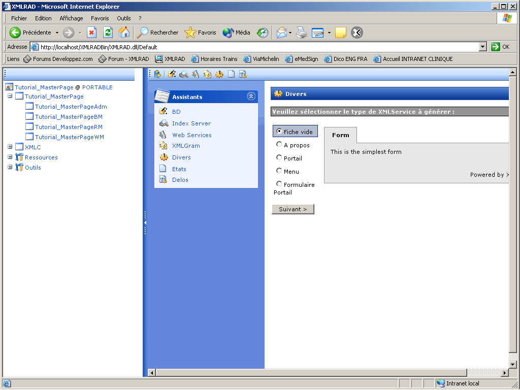The width and height of the screenshot is (520, 390).
Task: Click the Index Server icon in the top toolbar
Action: 184,74
